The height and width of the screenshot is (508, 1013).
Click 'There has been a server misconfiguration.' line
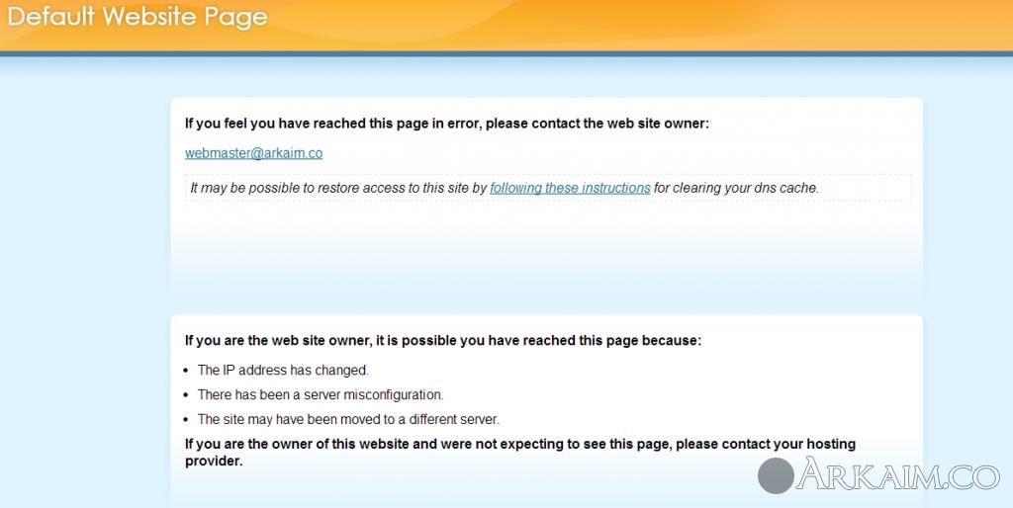click(321, 395)
